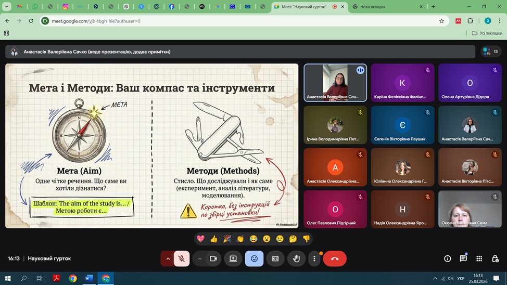This screenshot has height=285, width=507.
Task: Expand audio settings chevron beside microphone
Action: (x=168, y=258)
